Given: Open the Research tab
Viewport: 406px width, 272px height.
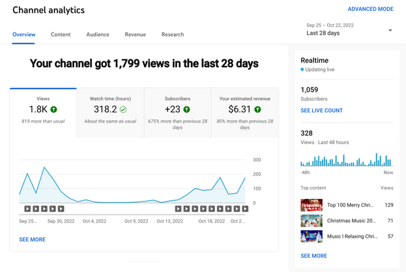Looking at the screenshot, I should 173,35.
